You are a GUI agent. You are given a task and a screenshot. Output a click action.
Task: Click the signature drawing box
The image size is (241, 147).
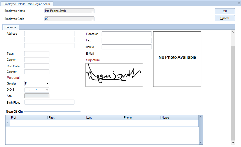(114, 75)
